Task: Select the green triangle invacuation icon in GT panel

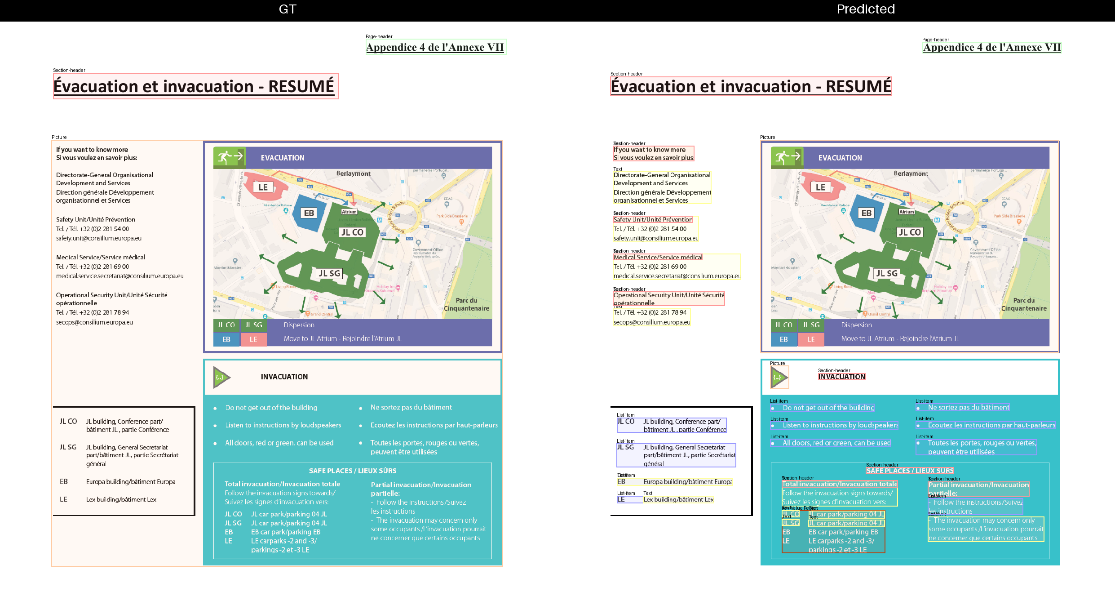Action: 222,377
